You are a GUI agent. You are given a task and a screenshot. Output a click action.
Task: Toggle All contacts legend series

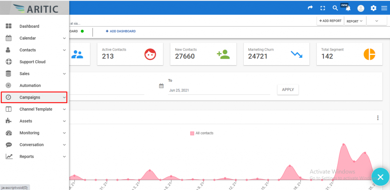click(202, 133)
